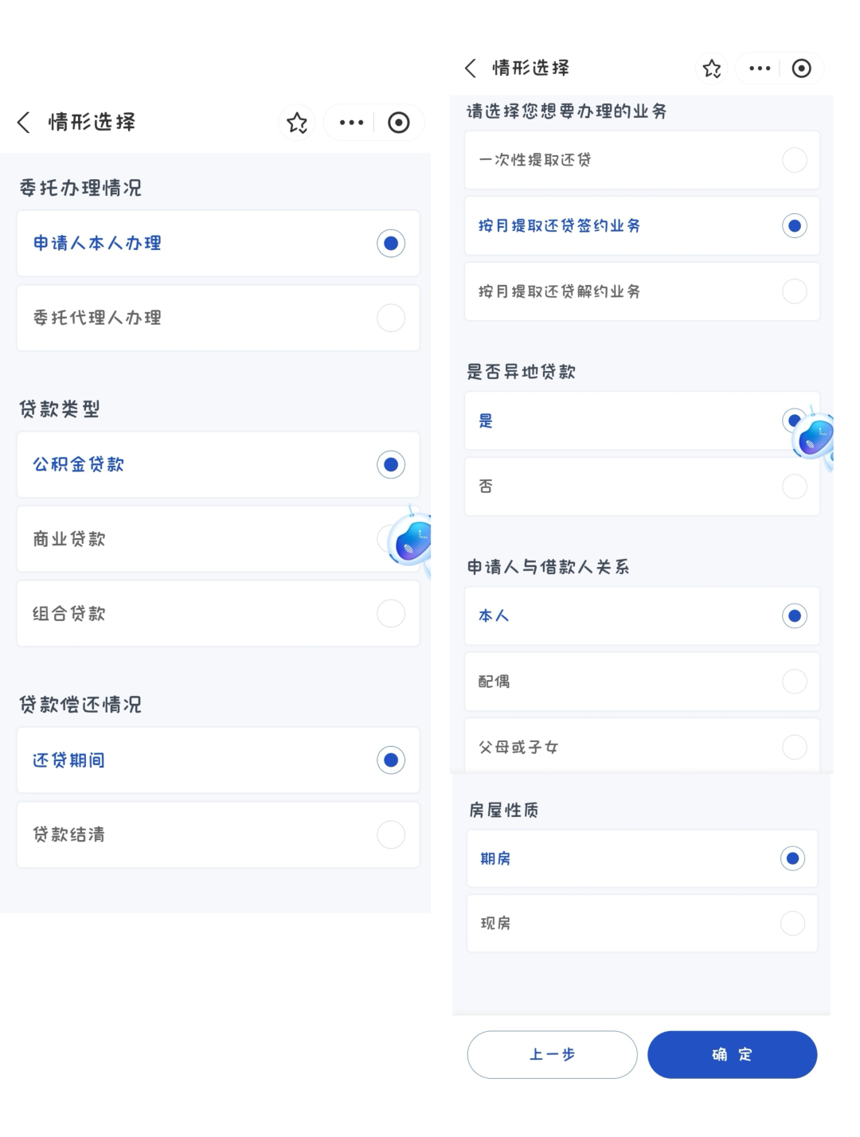Pick 否 for 是否异地贷款
860x1137 pixels.
pyautogui.click(x=642, y=486)
